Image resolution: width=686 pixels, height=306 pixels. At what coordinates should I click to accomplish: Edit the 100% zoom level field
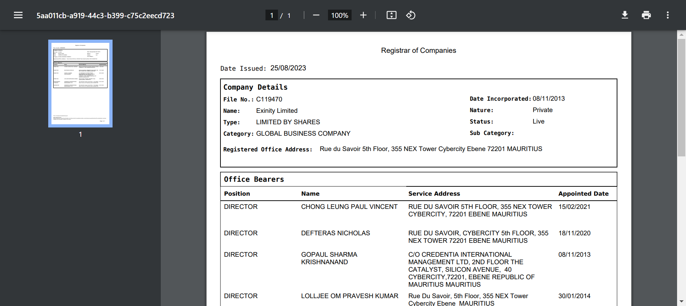pyautogui.click(x=339, y=15)
